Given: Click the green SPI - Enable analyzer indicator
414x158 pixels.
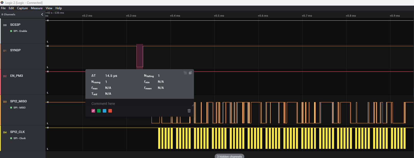Looking at the screenshot, I should [11, 31].
